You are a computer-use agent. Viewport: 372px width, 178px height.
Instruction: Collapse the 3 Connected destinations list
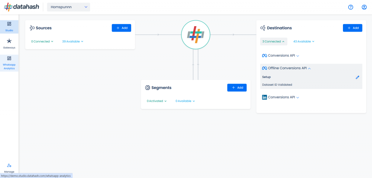point(274,41)
